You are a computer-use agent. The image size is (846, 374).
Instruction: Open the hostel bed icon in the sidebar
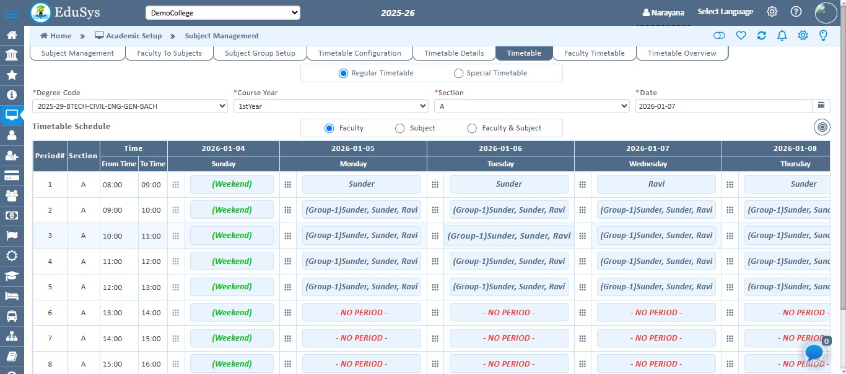tap(12, 296)
